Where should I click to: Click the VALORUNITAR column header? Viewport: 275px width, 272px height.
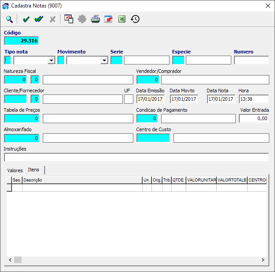coord(201,180)
